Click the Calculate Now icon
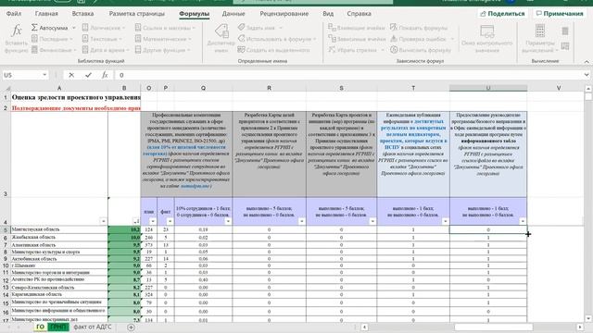Image resolution: width=593 pixels, height=333 pixels. click(x=565, y=31)
